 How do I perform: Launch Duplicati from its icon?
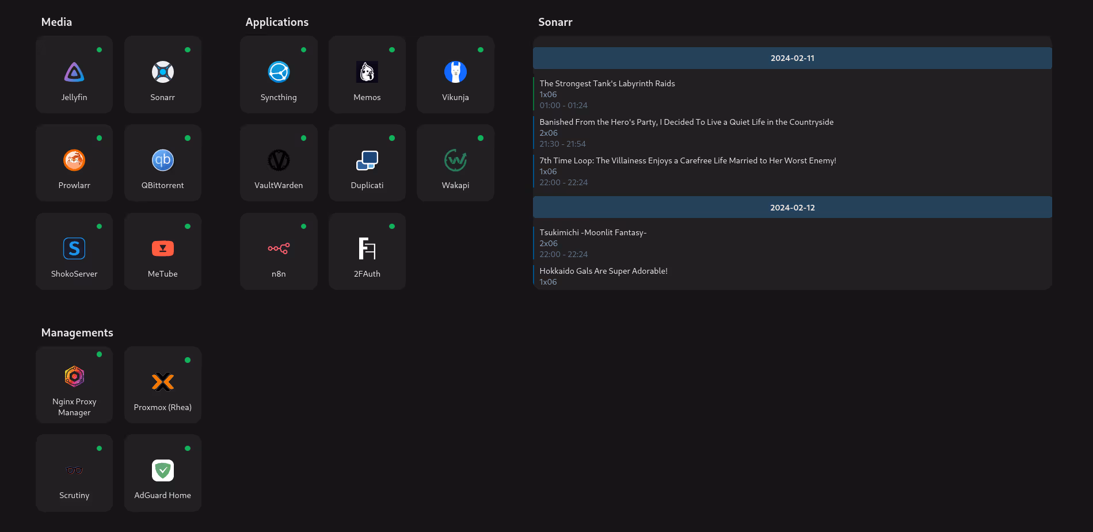point(367,160)
